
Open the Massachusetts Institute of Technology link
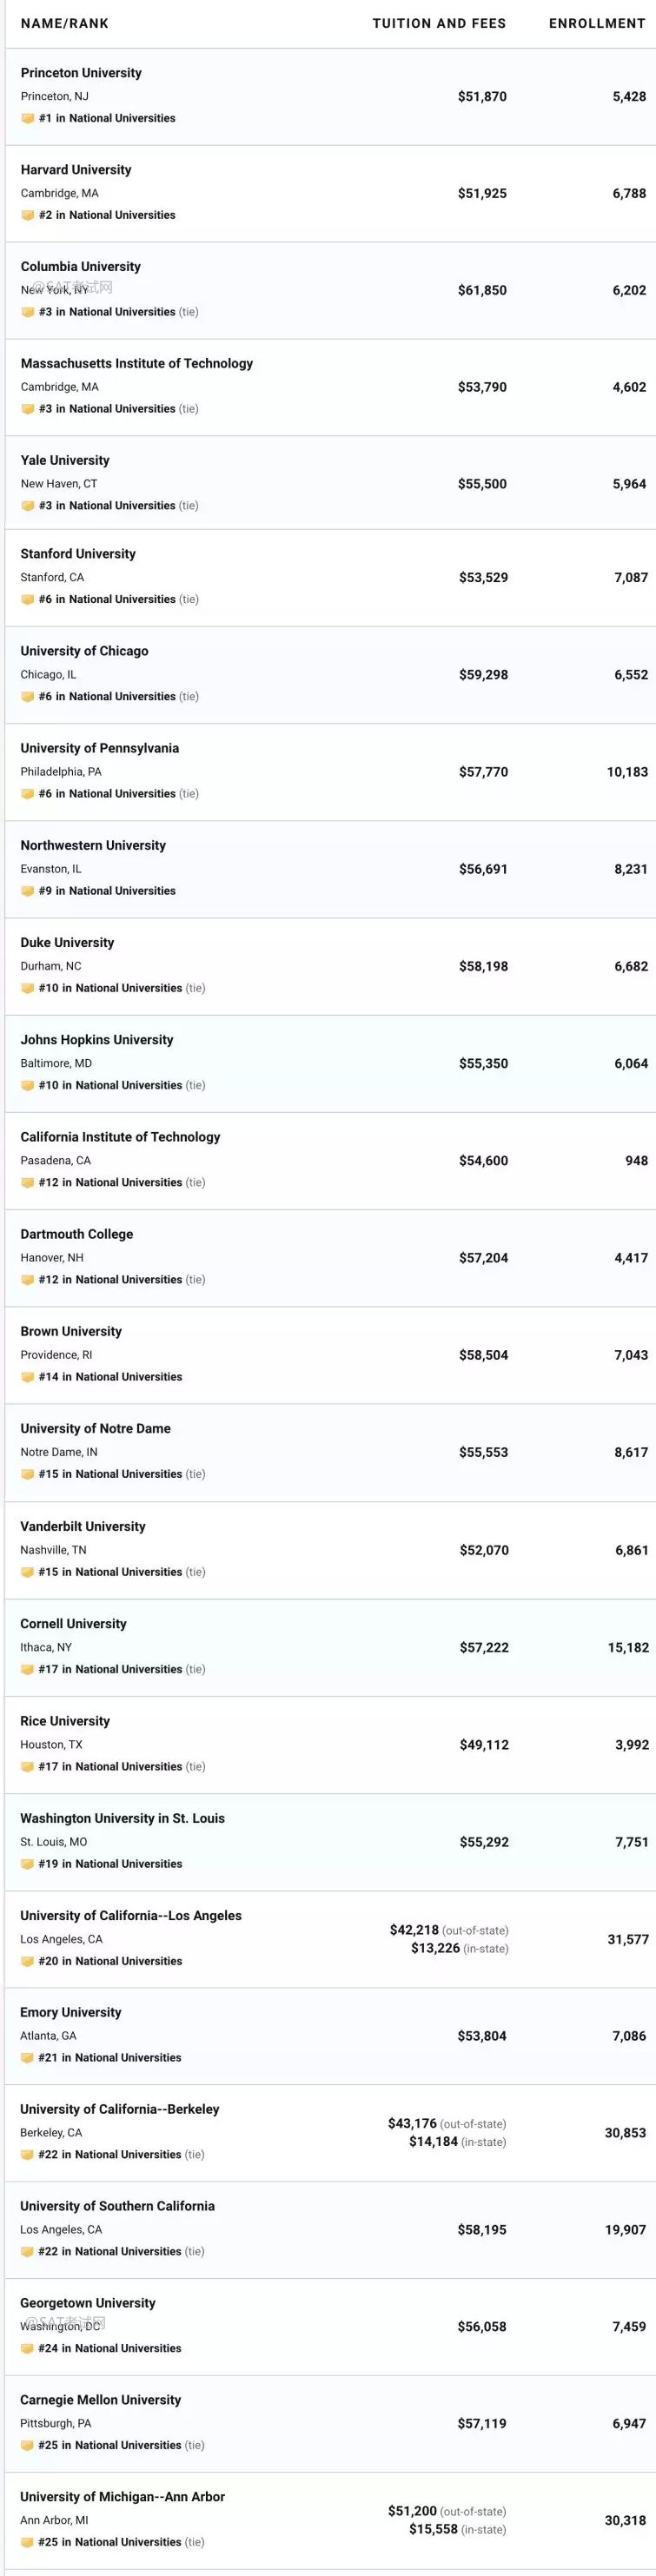(137, 364)
